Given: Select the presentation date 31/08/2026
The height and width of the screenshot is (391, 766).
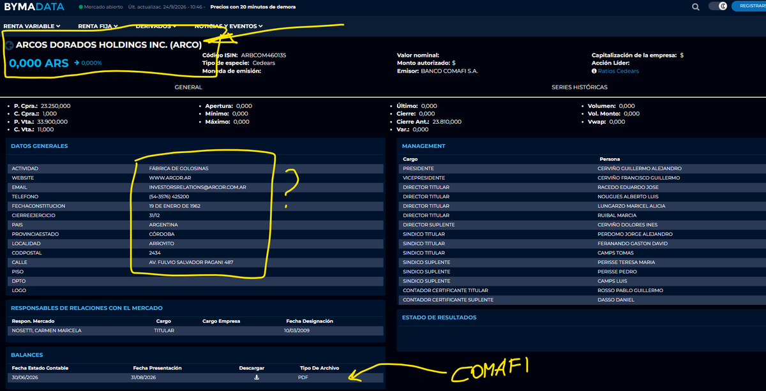Looking at the screenshot, I should point(143,378).
